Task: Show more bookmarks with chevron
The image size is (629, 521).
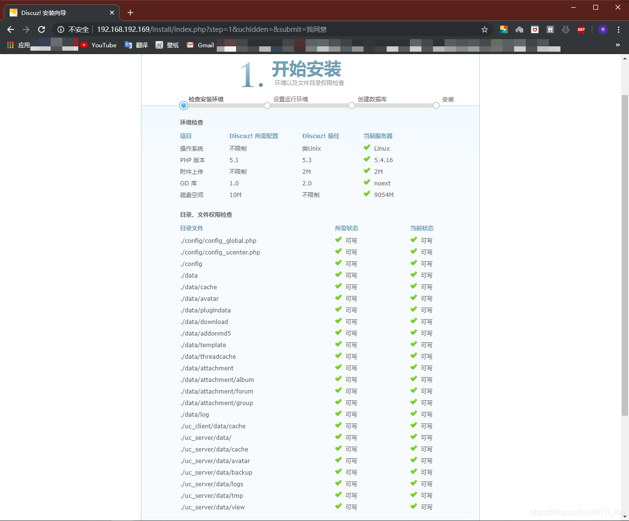Action: [x=617, y=45]
